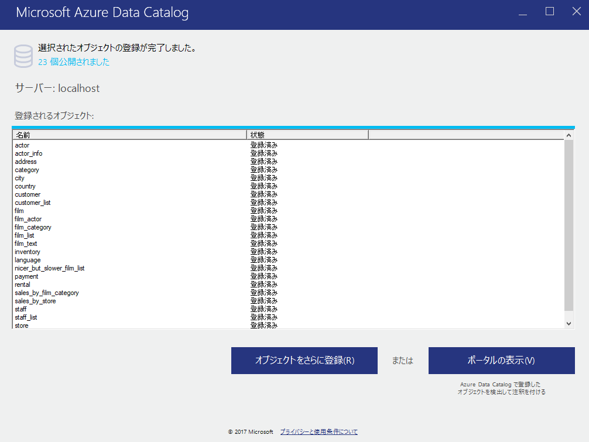The width and height of the screenshot is (589, 442).
Task: Sort by the 状態 column header
Action: click(307, 135)
